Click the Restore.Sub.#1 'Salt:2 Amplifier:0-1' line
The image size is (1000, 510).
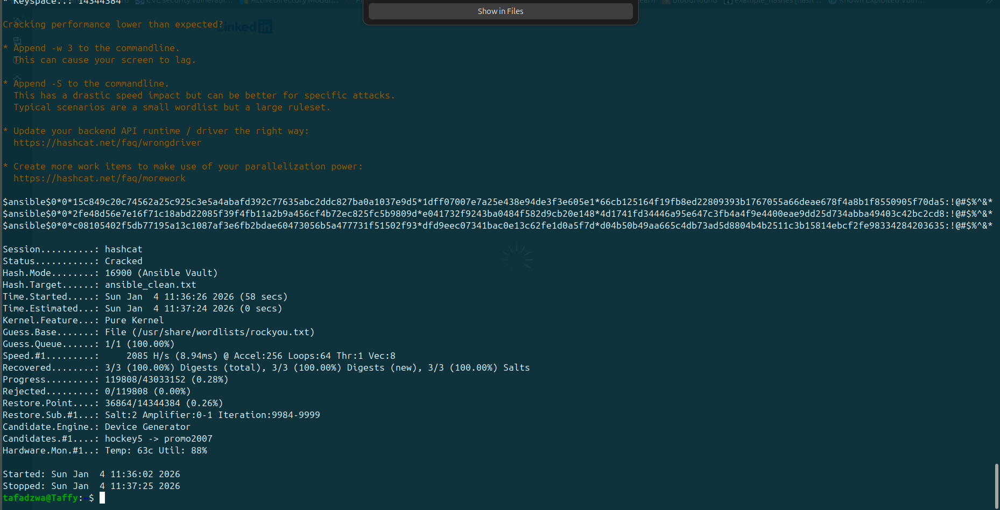[x=161, y=415]
